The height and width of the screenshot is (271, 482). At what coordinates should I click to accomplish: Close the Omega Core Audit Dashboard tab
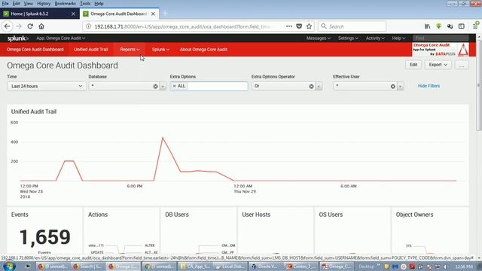pos(153,14)
